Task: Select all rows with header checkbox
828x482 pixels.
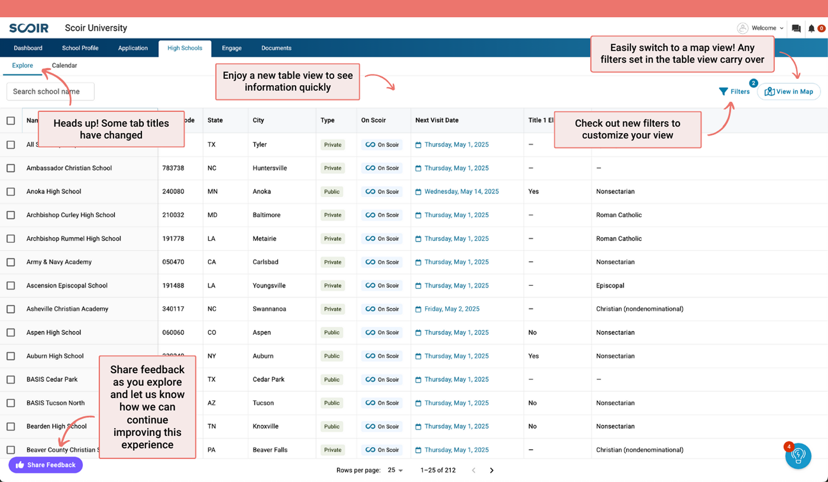Action: pos(11,120)
